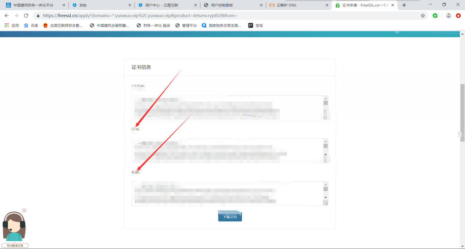Open the 管理平台 bookmark
Image resolution: width=465 pixels, height=249 pixels.
coord(186,25)
